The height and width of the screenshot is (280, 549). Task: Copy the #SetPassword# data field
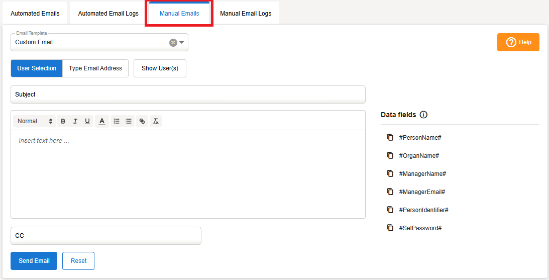tap(390, 228)
